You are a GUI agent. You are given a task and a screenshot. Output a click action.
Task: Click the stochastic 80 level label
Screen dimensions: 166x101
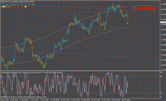pyautogui.click(x=161, y=77)
